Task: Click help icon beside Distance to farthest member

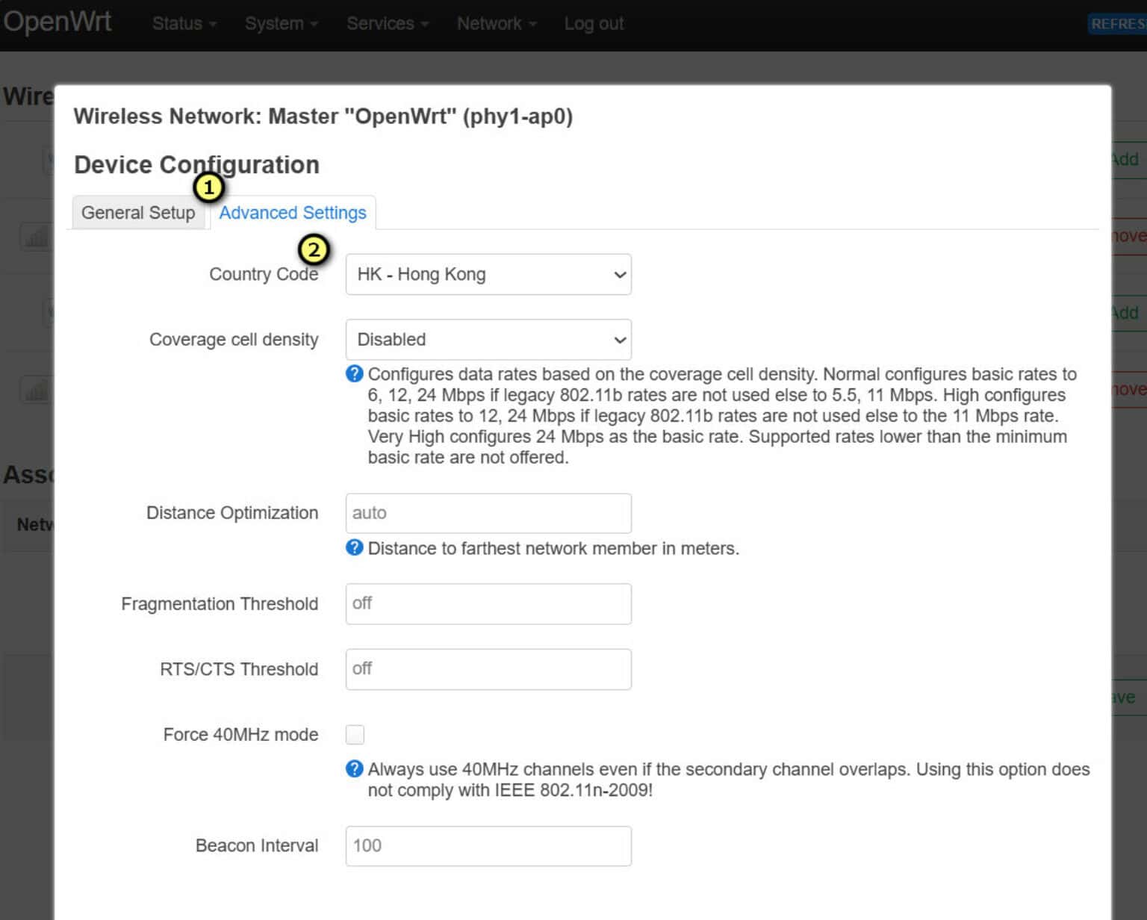Action: point(354,548)
